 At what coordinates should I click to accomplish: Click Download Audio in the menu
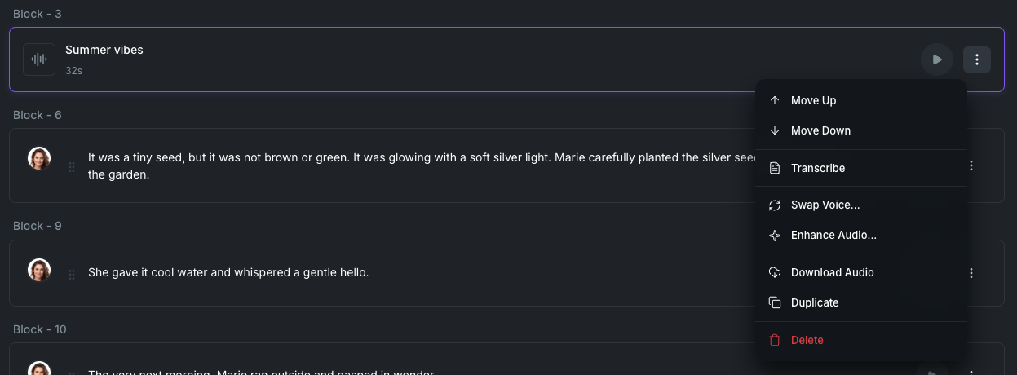point(832,272)
